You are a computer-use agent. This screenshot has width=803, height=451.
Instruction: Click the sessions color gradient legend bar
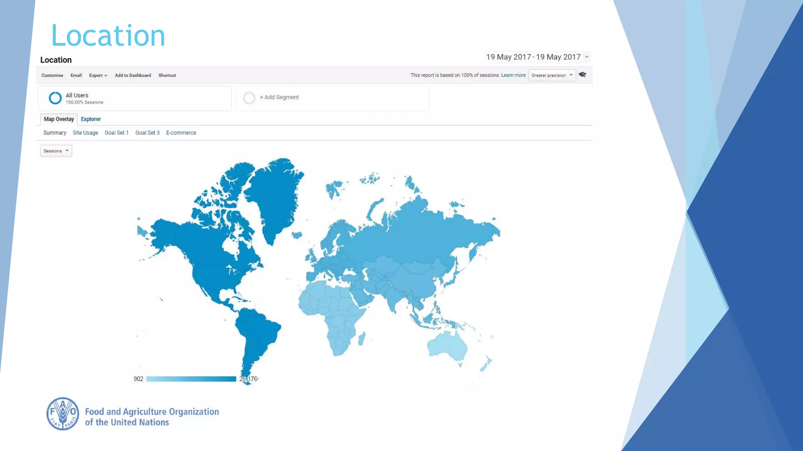tap(191, 379)
